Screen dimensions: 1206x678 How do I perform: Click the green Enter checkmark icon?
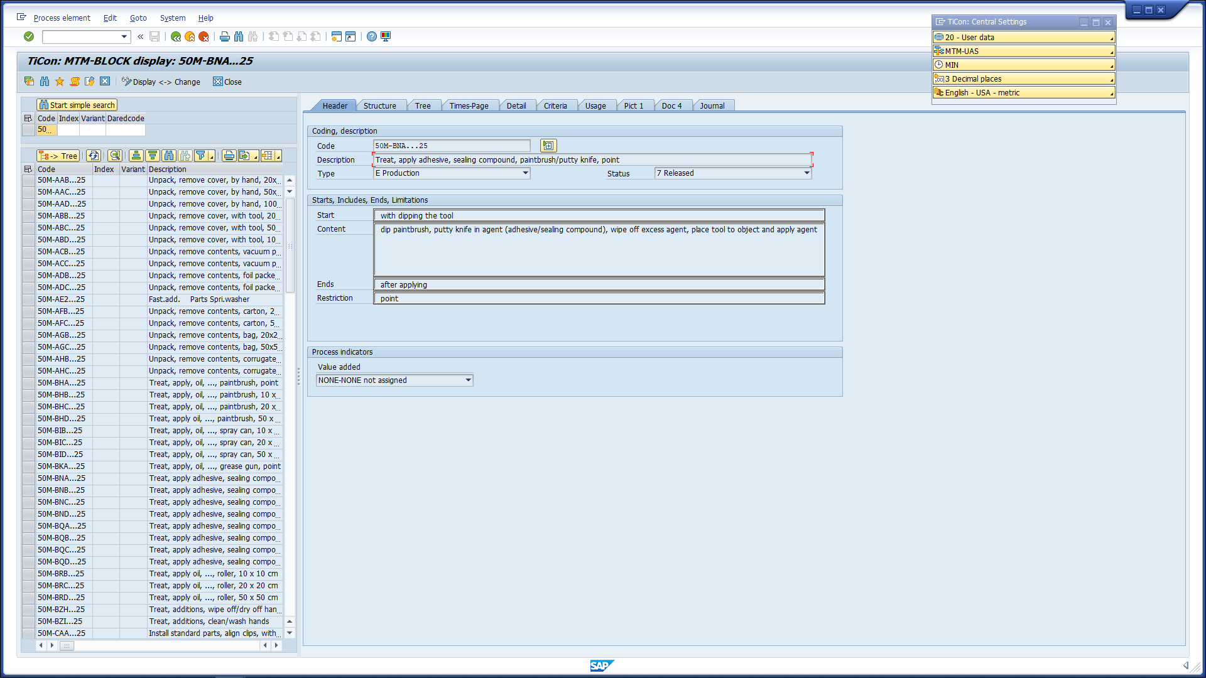pos(29,36)
